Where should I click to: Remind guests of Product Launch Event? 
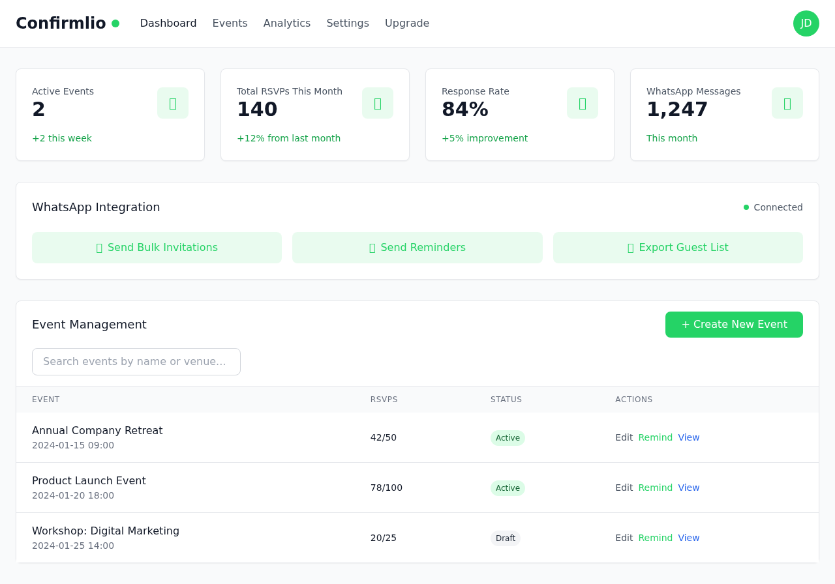[655, 488]
